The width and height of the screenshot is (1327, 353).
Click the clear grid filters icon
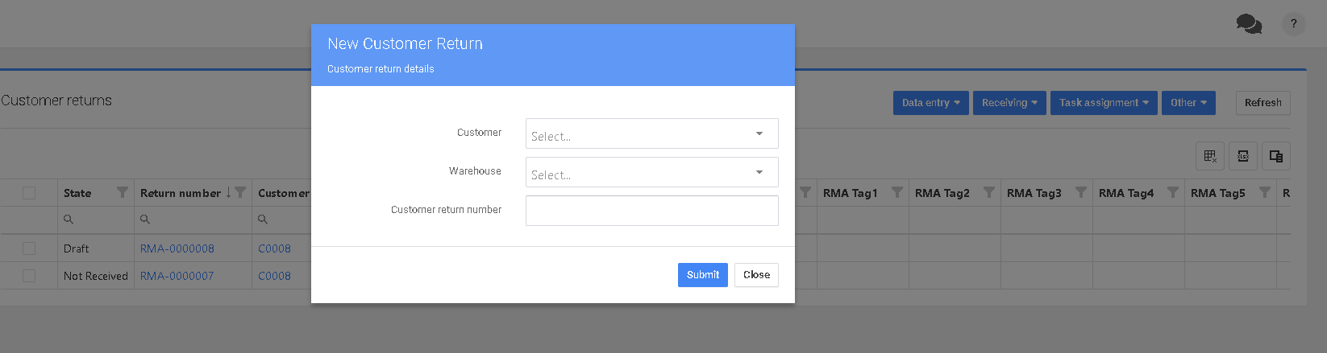[1210, 156]
